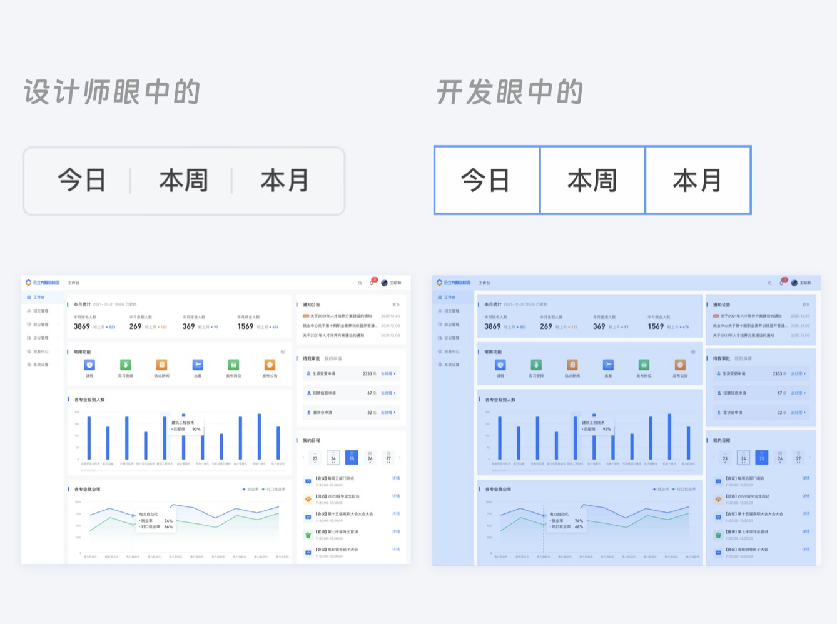Expand 报表中心 in left dashboard sidebar

point(41,351)
